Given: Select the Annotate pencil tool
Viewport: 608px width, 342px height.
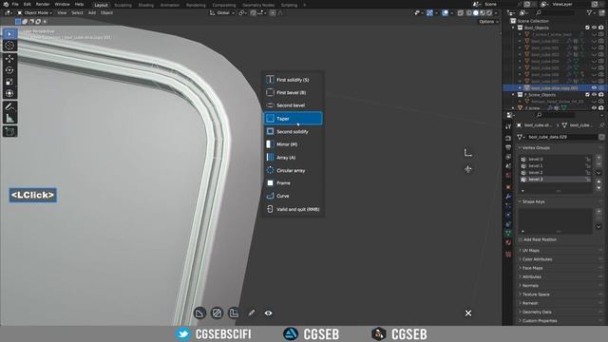Looking at the screenshot, I should coord(9,106).
